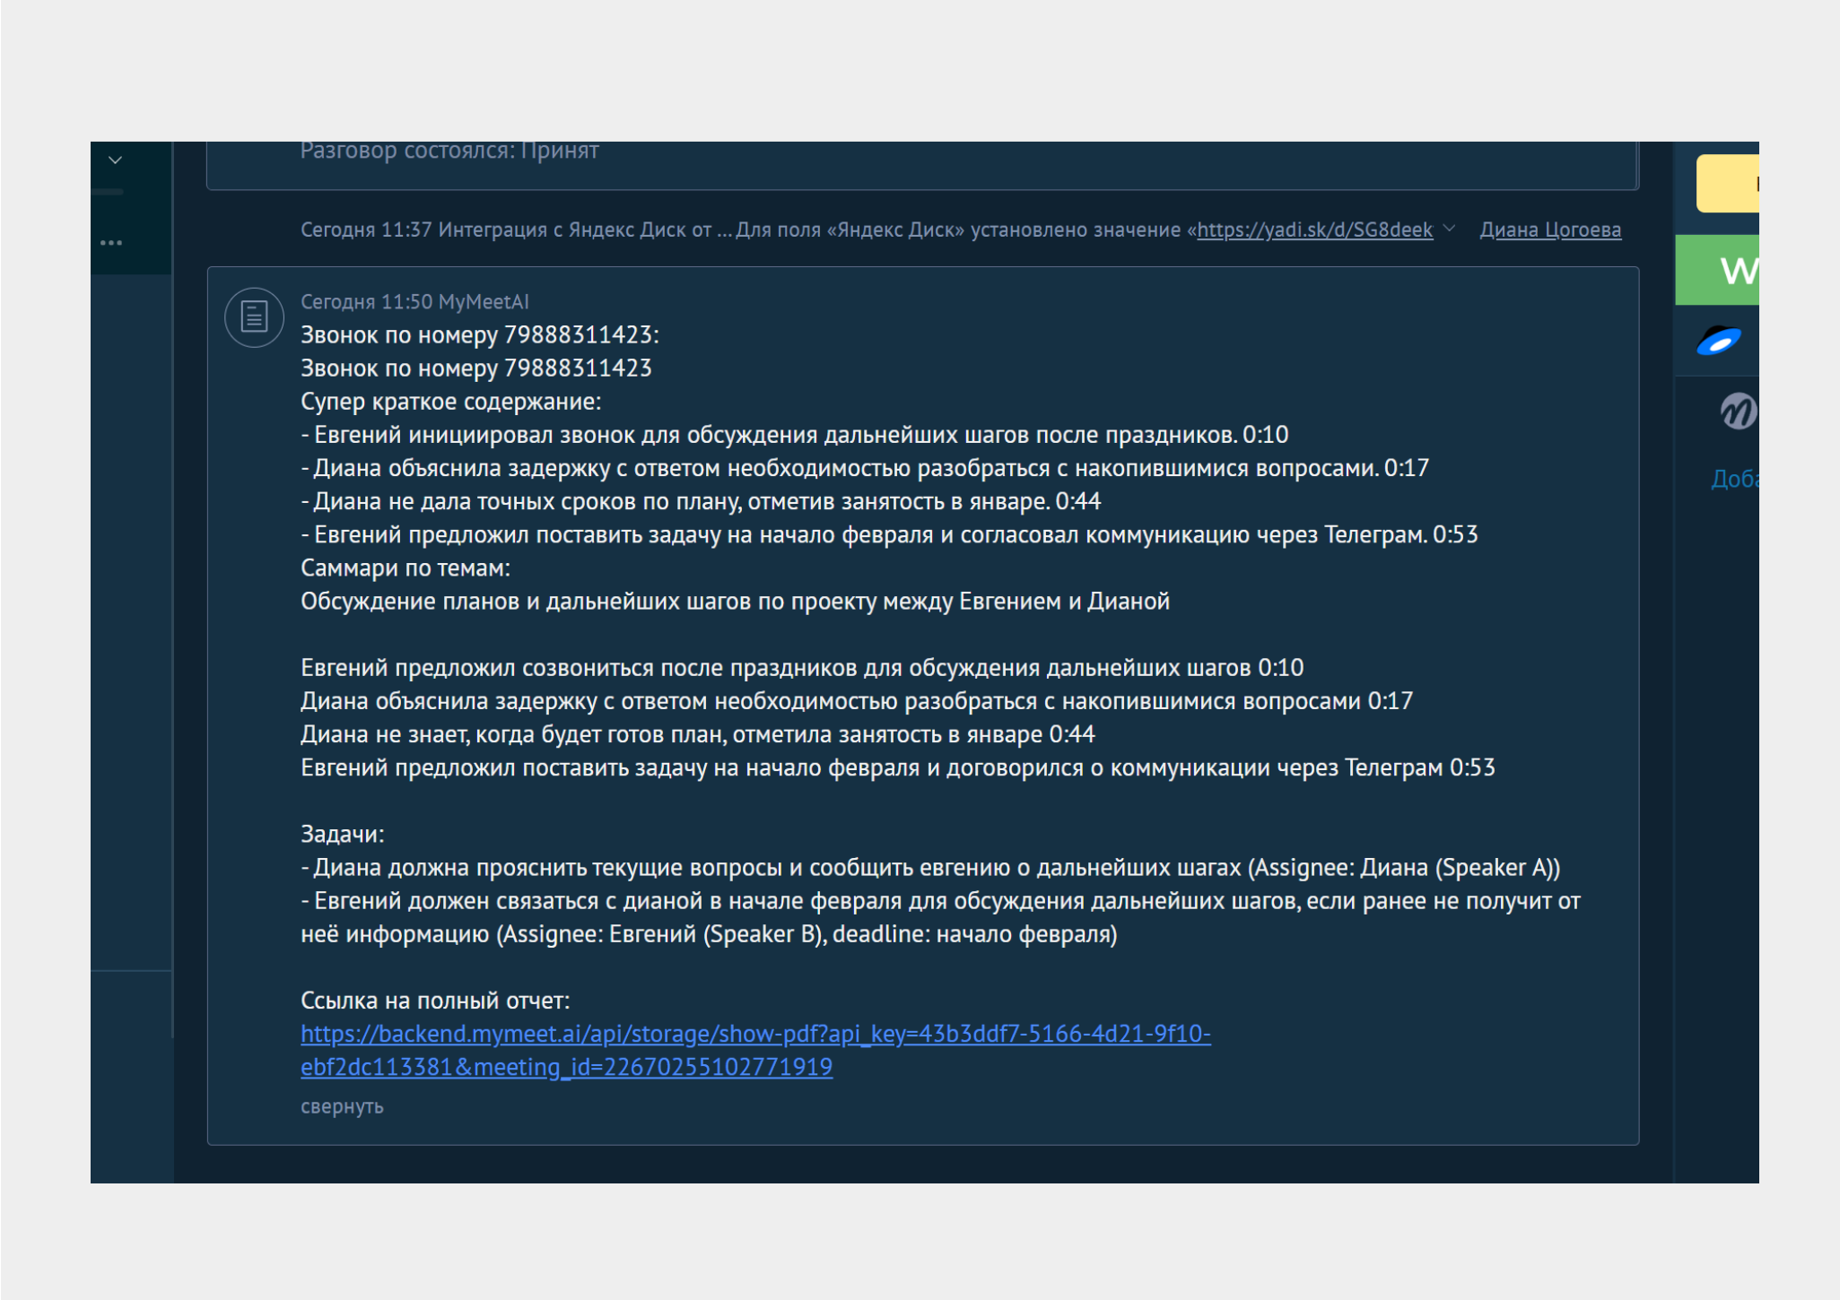Open the MyMeet widget logo icon
Screen dimensions: 1840x1300
[1737, 412]
